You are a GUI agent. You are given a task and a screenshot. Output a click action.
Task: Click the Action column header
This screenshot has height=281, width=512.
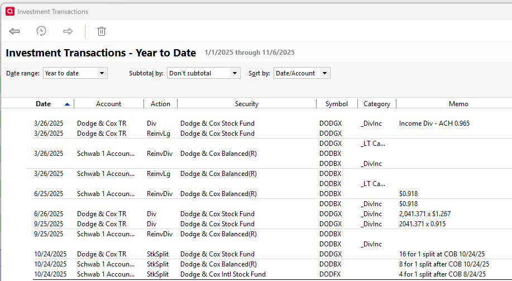tap(160, 104)
